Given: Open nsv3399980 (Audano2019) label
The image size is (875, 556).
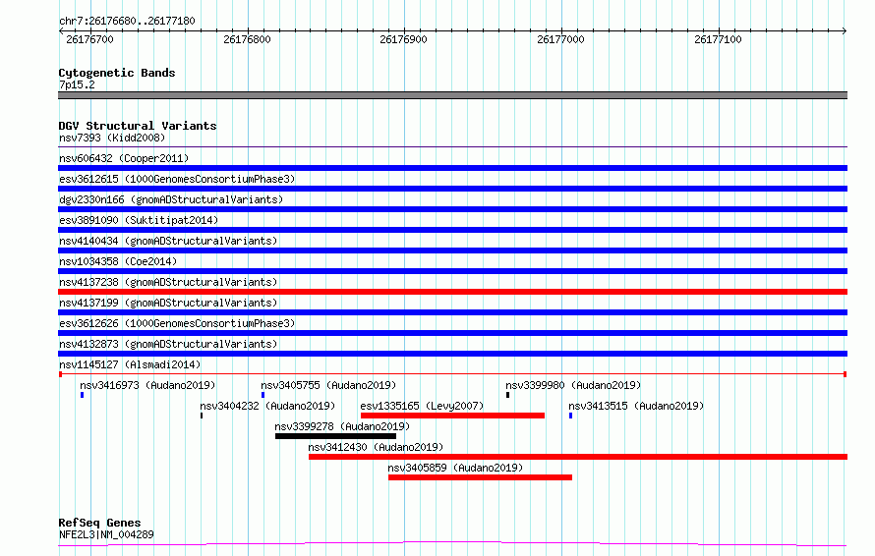Looking at the screenshot, I should pyautogui.click(x=573, y=385).
